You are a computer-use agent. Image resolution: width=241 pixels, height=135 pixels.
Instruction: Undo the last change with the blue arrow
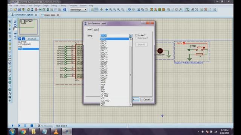(129, 10)
